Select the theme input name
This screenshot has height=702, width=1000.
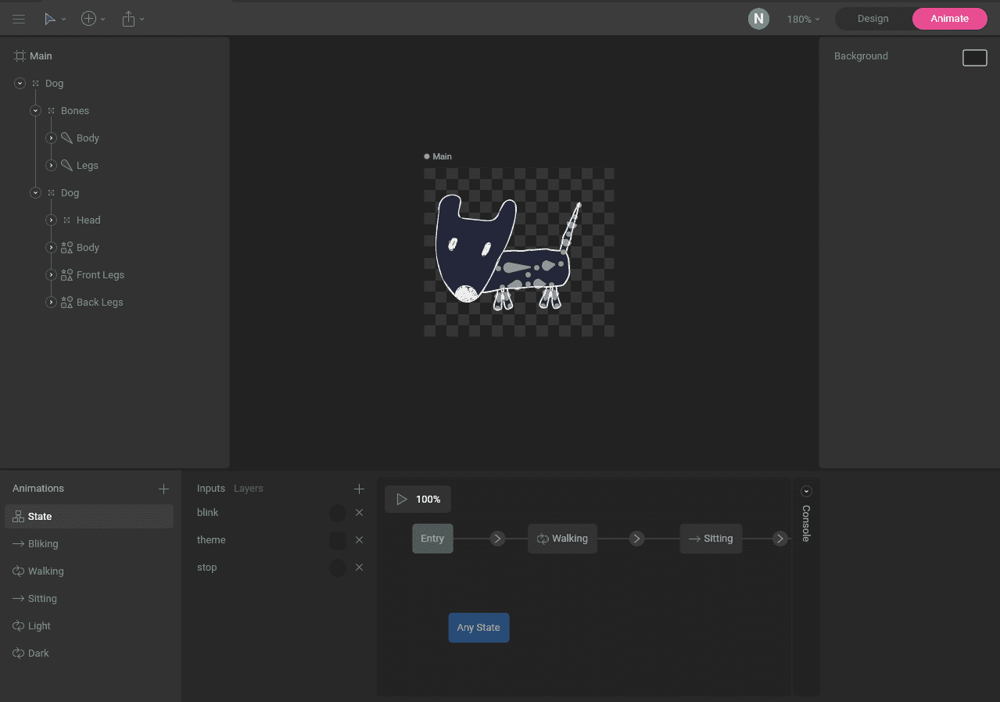click(x=211, y=540)
